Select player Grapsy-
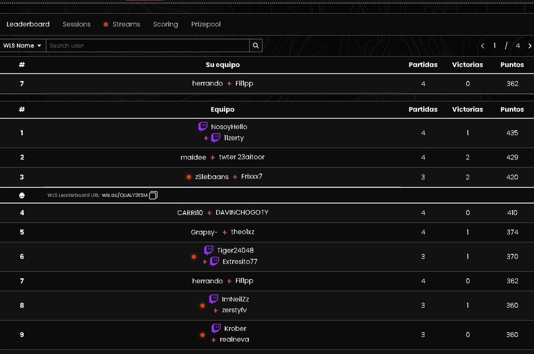 (204, 232)
